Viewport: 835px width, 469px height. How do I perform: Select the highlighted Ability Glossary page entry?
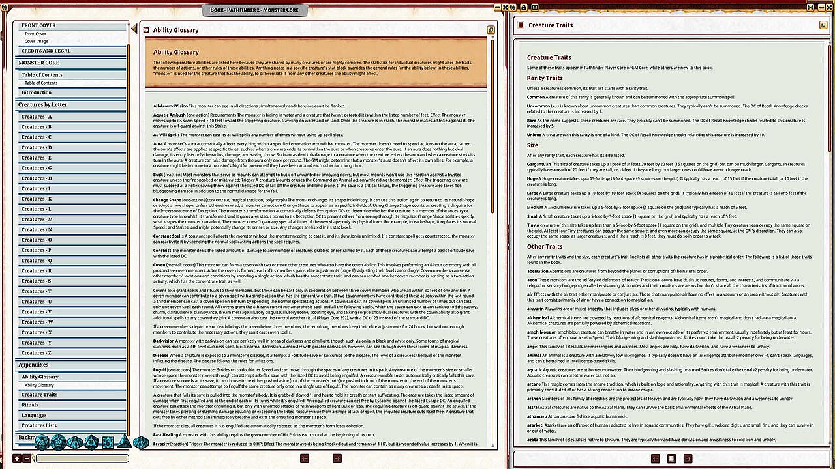pyautogui.click(x=71, y=386)
